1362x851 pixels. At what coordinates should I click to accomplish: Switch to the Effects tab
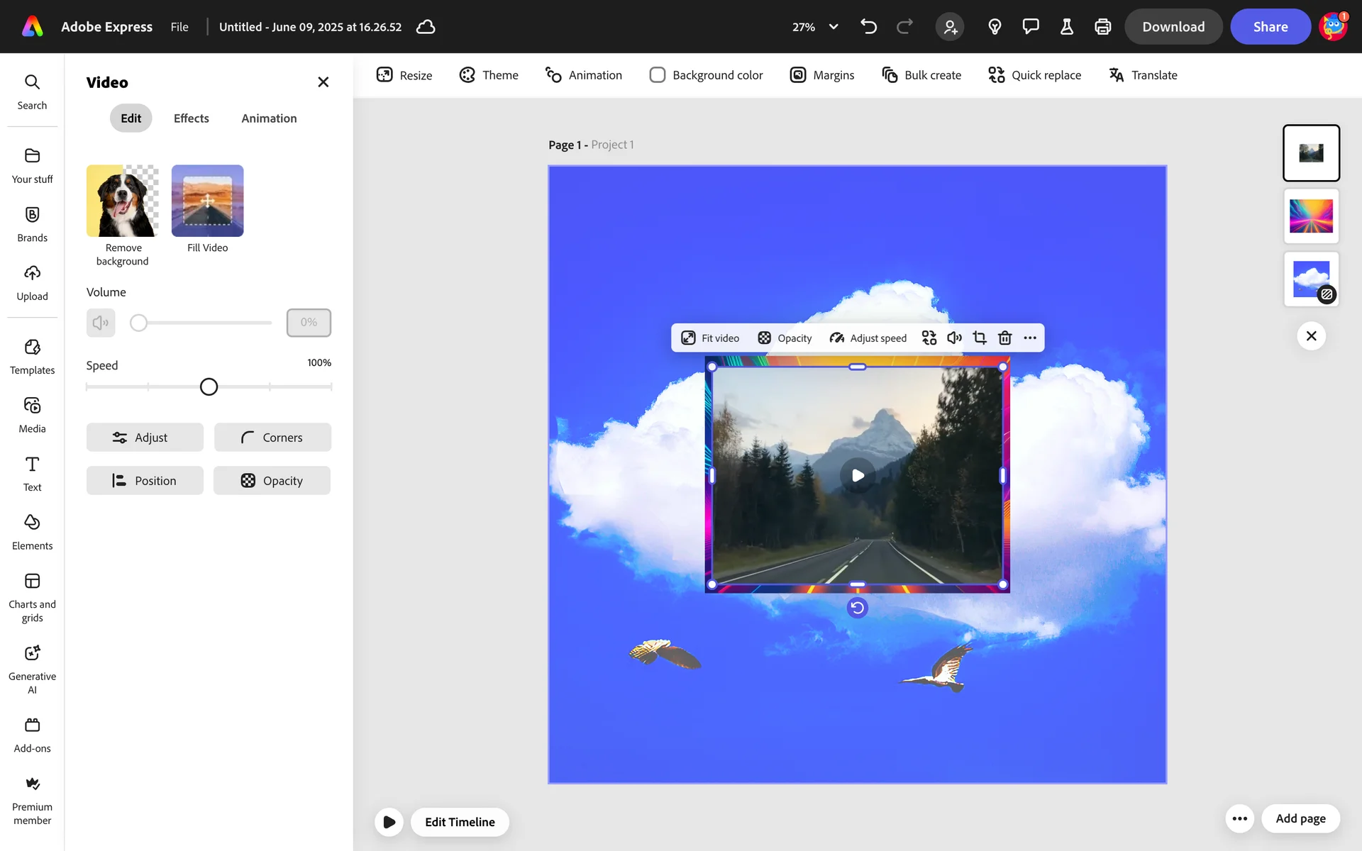[x=191, y=118]
